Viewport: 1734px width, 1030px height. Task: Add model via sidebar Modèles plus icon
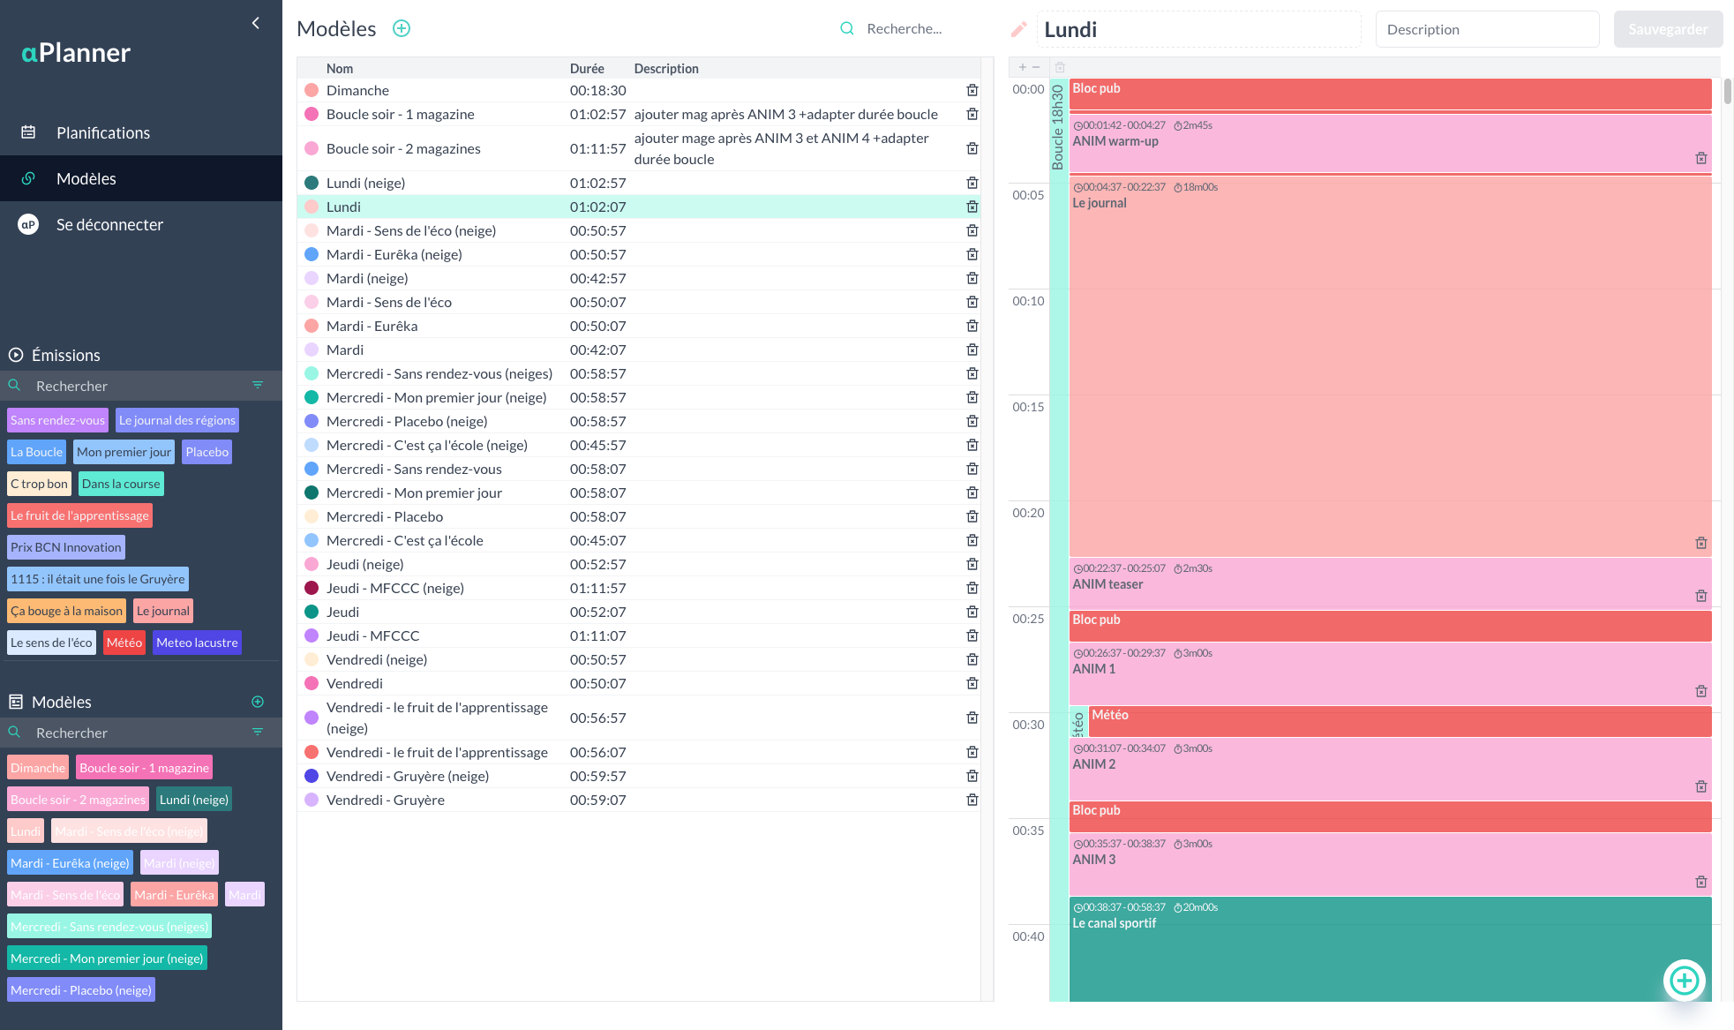(258, 702)
